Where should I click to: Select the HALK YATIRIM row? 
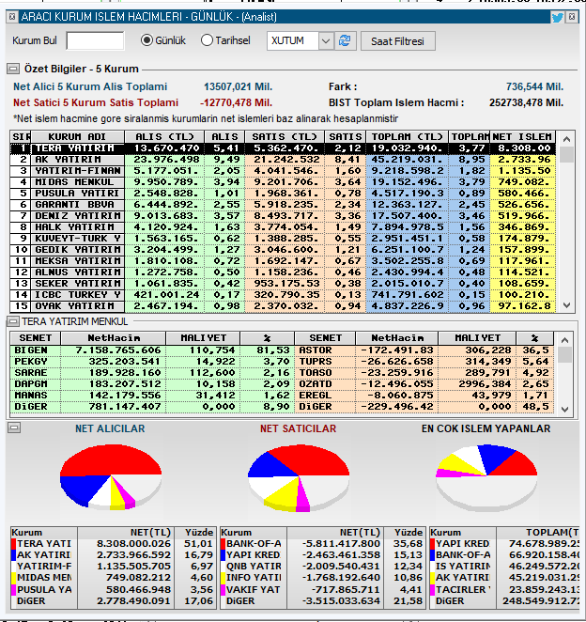283,227
